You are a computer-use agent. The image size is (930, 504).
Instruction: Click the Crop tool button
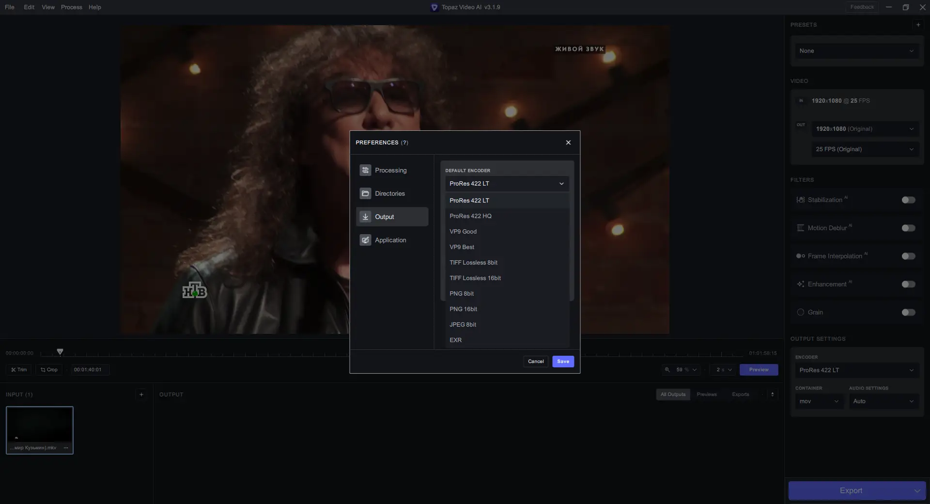click(x=49, y=370)
